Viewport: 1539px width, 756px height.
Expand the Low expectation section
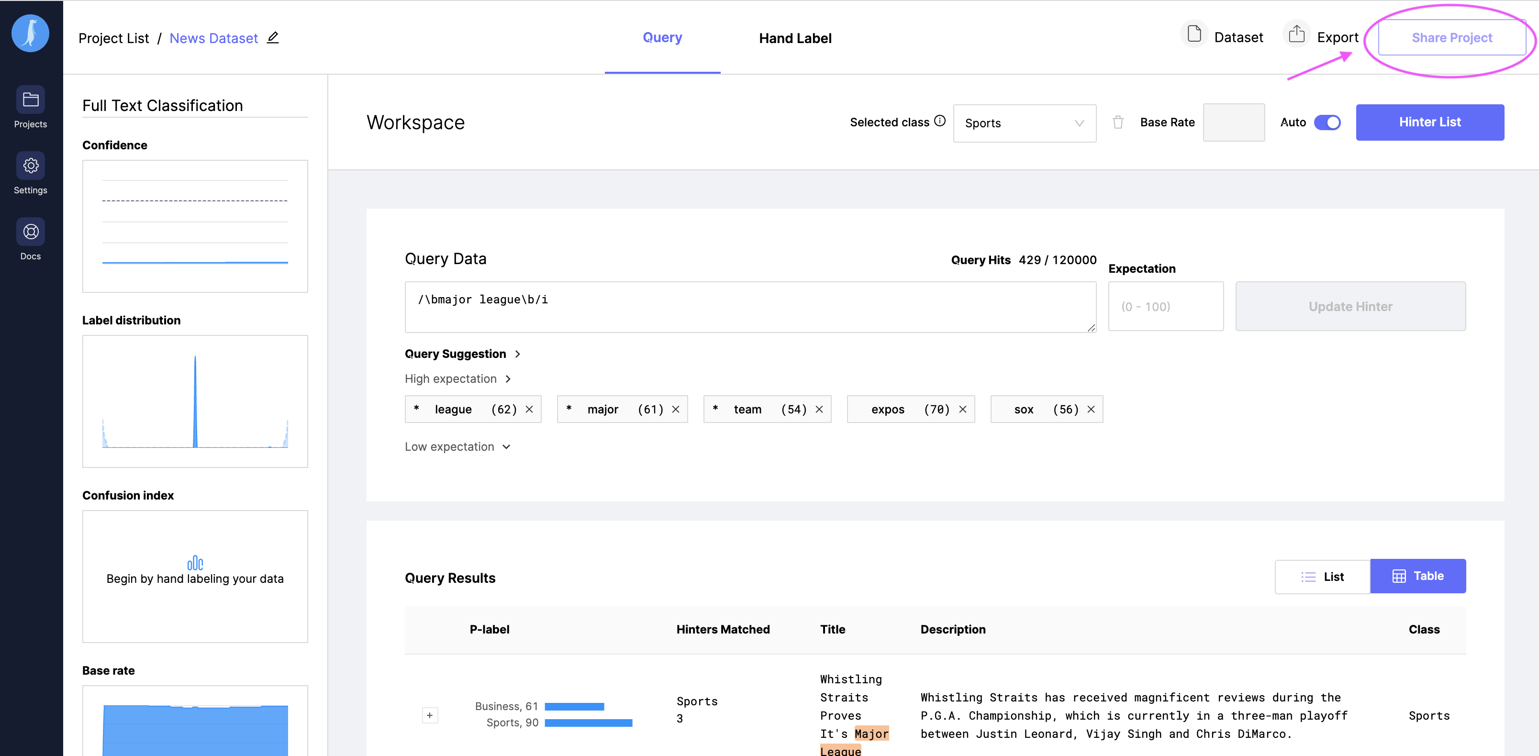coord(457,447)
